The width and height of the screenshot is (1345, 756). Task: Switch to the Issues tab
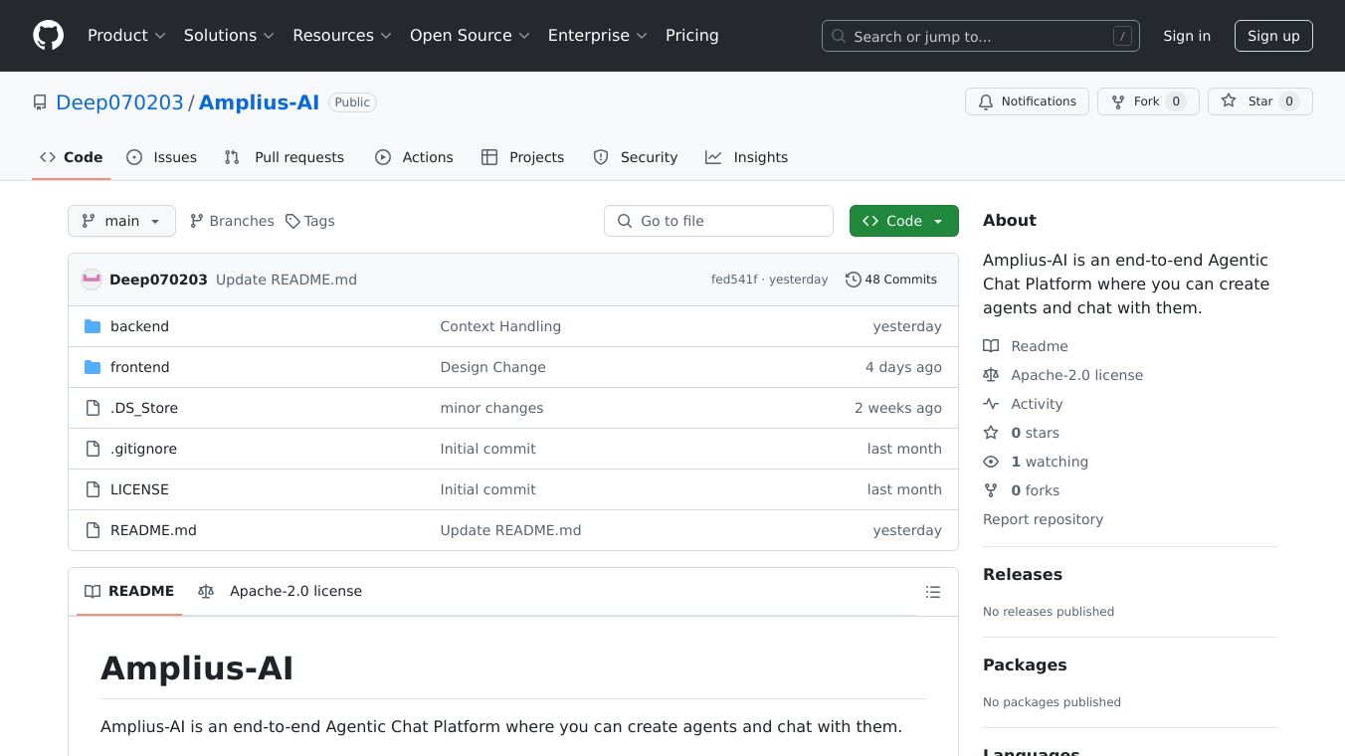pos(162,157)
